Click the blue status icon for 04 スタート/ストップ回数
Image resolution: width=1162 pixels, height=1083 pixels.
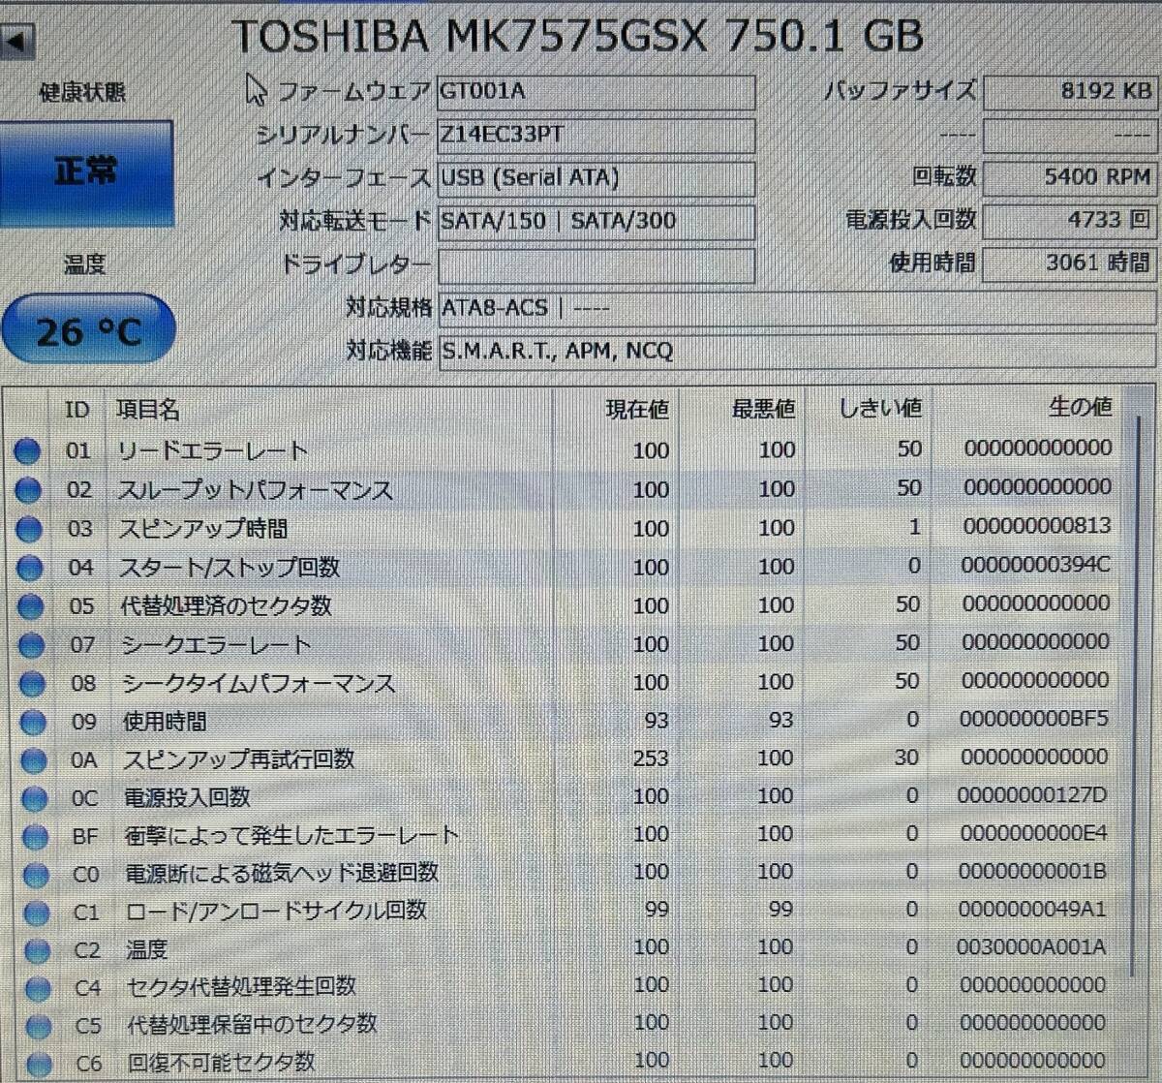point(30,568)
